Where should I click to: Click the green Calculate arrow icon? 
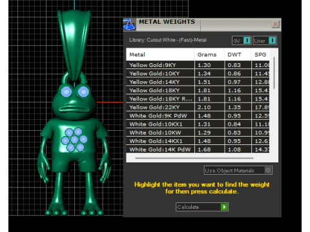point(224,207)
